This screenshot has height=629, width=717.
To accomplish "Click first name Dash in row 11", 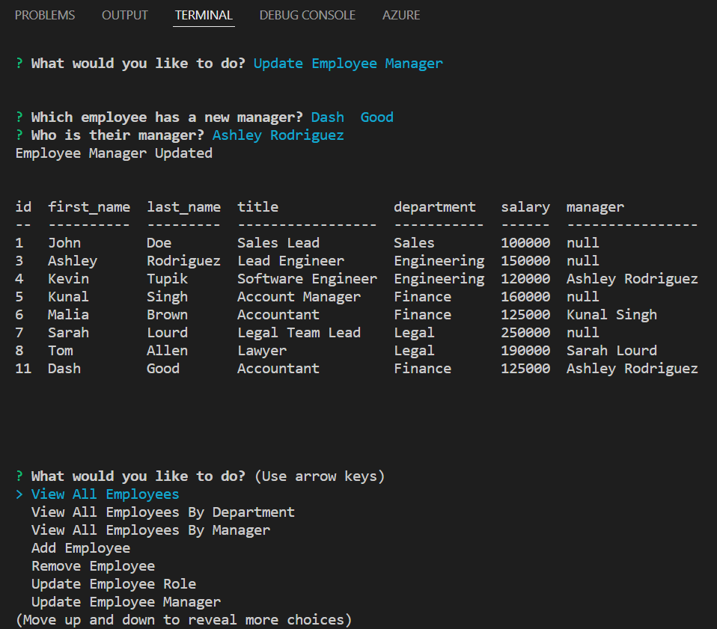I will tap(64, 369).
